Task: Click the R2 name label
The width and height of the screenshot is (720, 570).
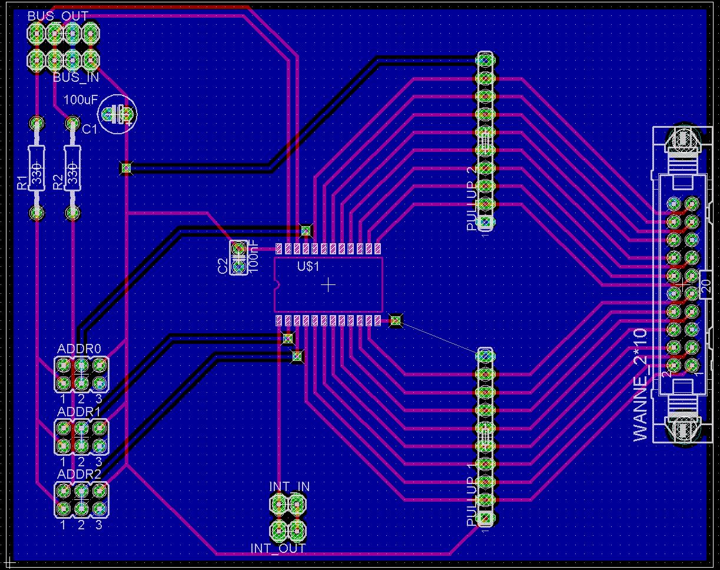Action: [57, 182]
